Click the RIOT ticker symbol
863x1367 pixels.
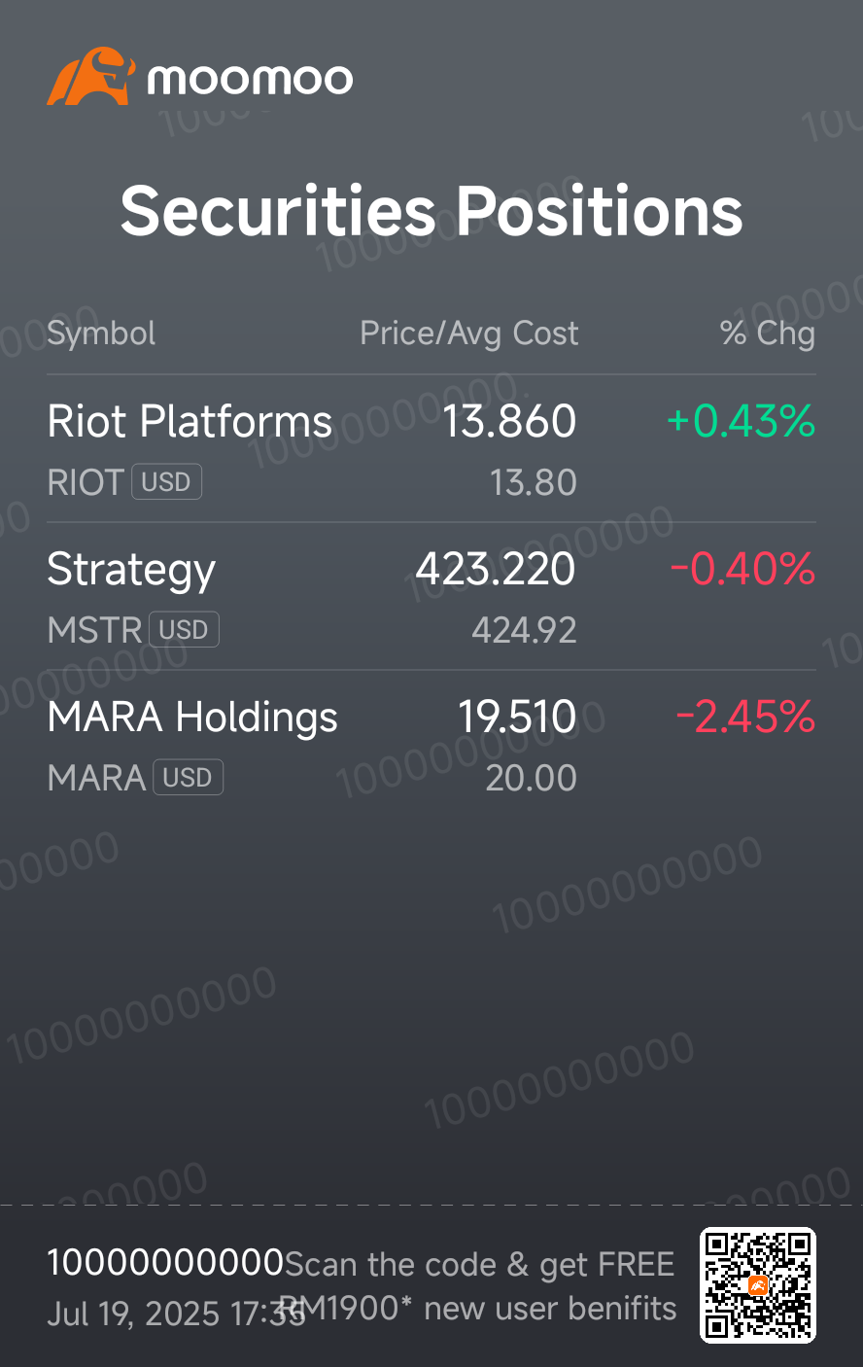tap(86, 482)
